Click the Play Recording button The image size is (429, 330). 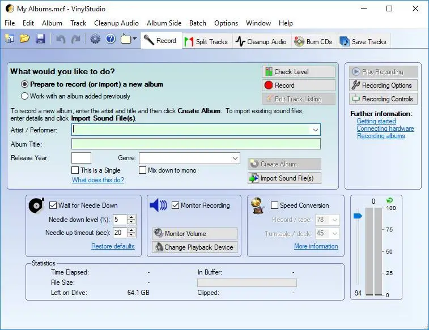[x=383, y=72]
